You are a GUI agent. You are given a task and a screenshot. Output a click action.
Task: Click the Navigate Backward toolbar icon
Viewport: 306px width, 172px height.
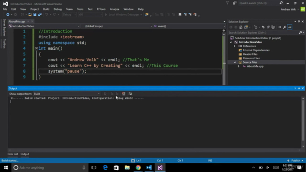tap(8, 15)
